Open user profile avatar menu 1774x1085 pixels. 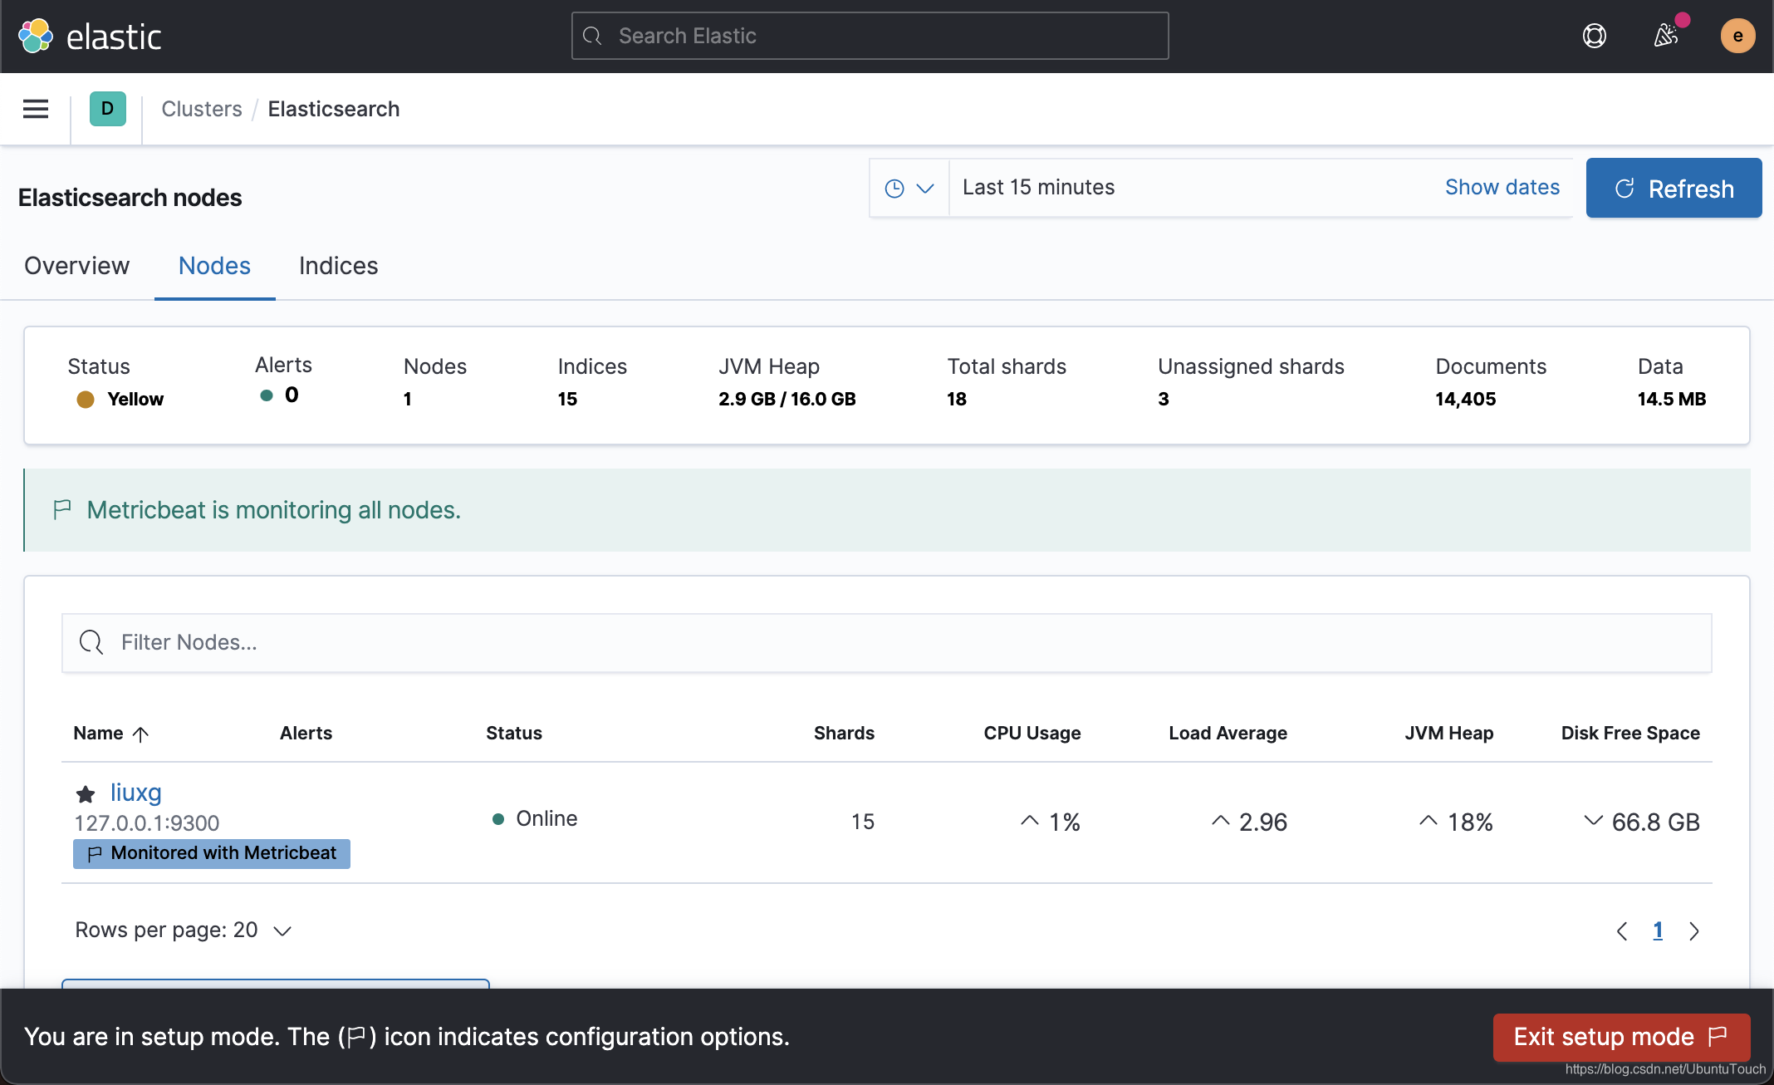1738,36
